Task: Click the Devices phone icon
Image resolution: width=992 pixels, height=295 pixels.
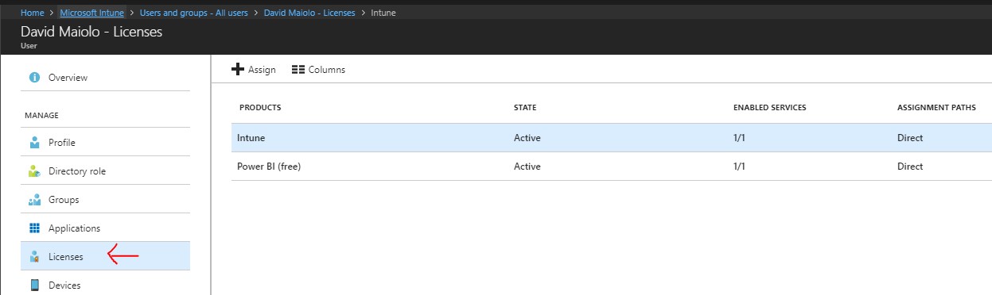Action: point(34,285)
